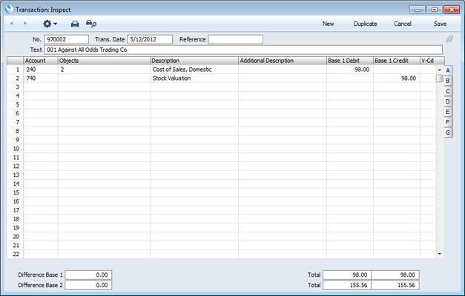Screen dimensions: 465x296
Task: Open attachments via paperclip icon
Action: (x=449, y=39)
